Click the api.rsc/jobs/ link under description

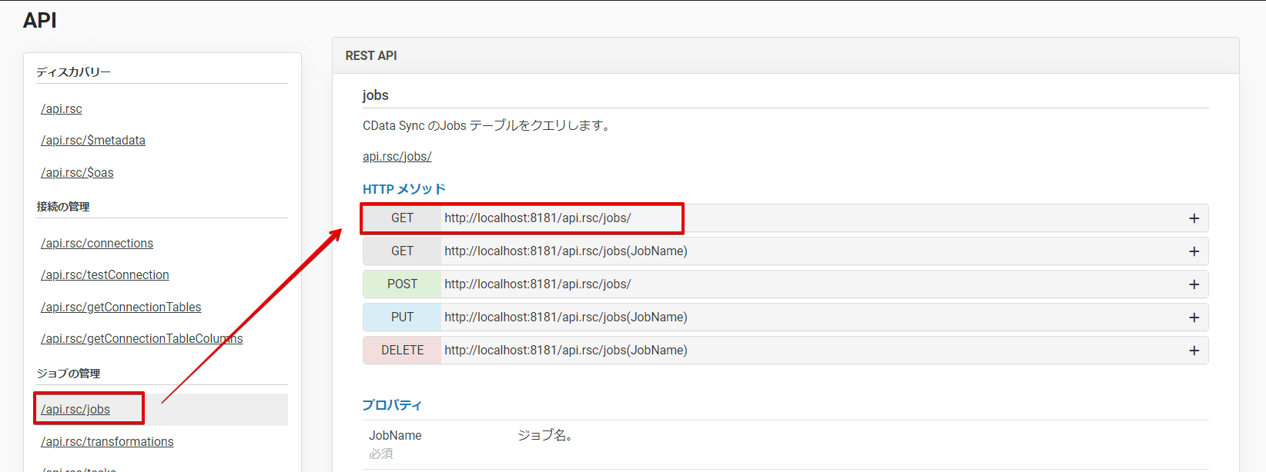(397, 157)
